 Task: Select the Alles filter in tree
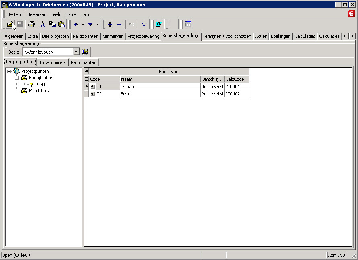click(x=41, y=84)
